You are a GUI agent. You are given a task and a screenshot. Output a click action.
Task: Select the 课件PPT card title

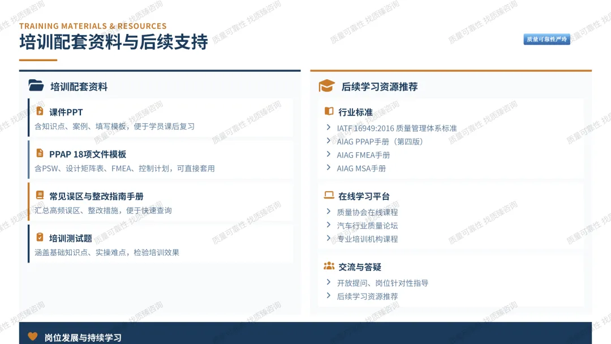66,112
